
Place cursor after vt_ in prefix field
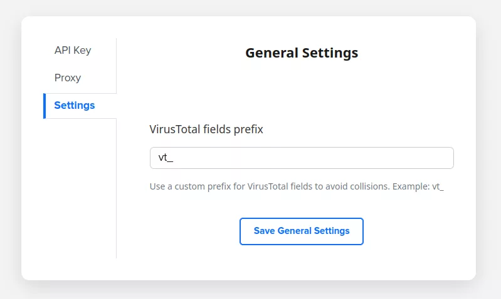pos(174,158)
